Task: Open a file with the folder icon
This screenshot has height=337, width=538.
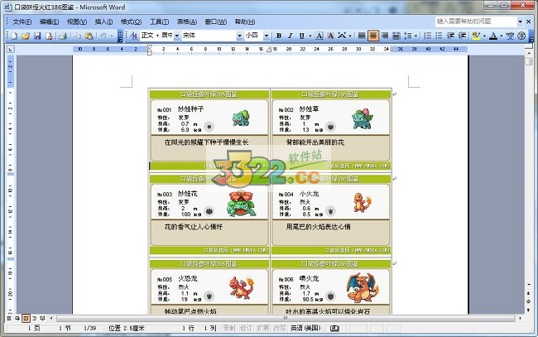Action: coord(26,36)
